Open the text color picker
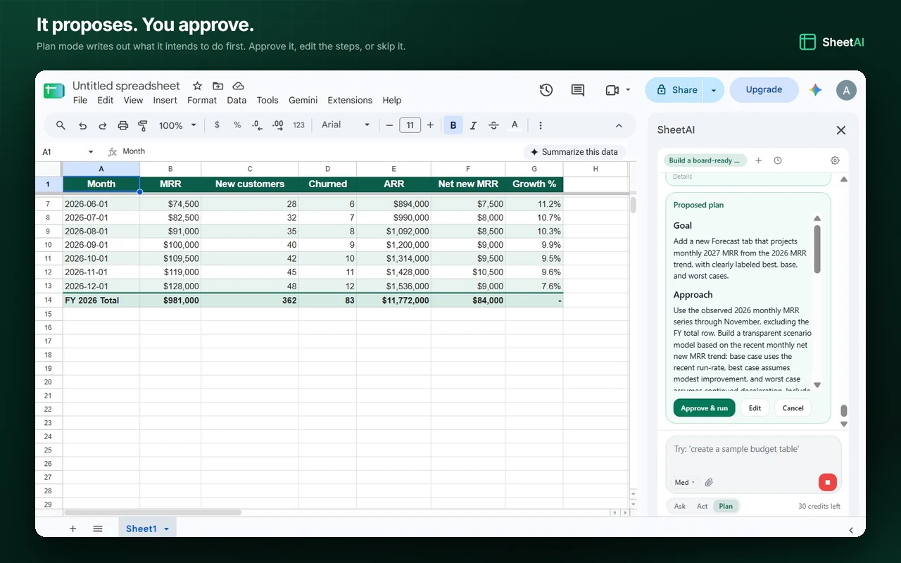Screen dimensions: 901x563 515,125
